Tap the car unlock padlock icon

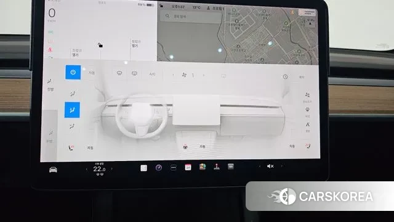(x=100, y=45)
